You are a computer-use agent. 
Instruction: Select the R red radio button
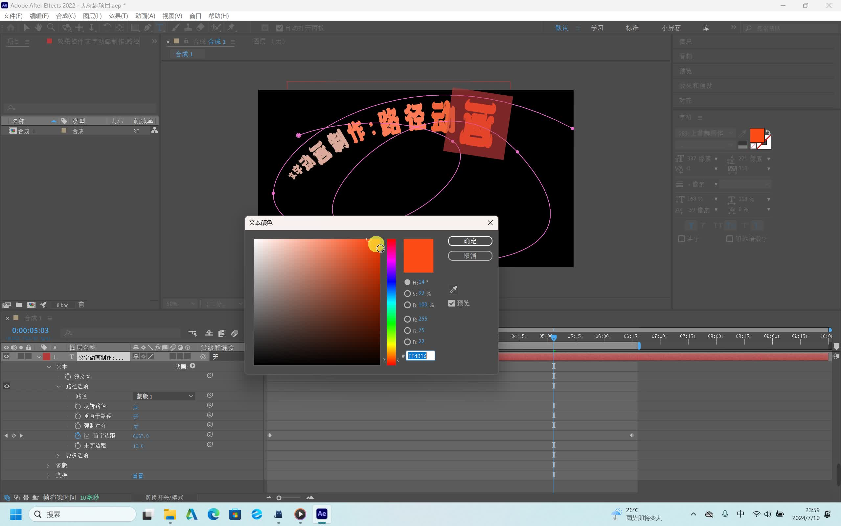[407, 319]
